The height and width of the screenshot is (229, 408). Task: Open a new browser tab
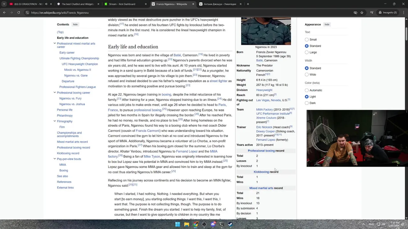pos(248,4)
